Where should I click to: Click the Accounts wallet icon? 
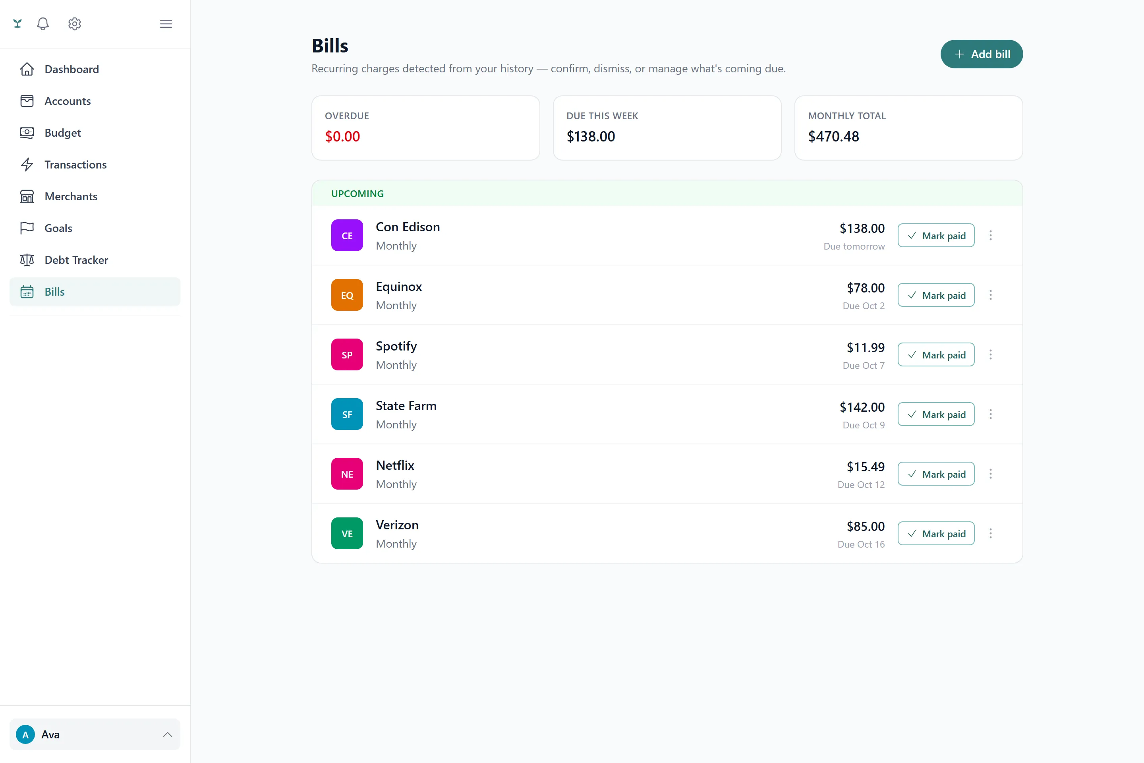click(x=27, y=101)
